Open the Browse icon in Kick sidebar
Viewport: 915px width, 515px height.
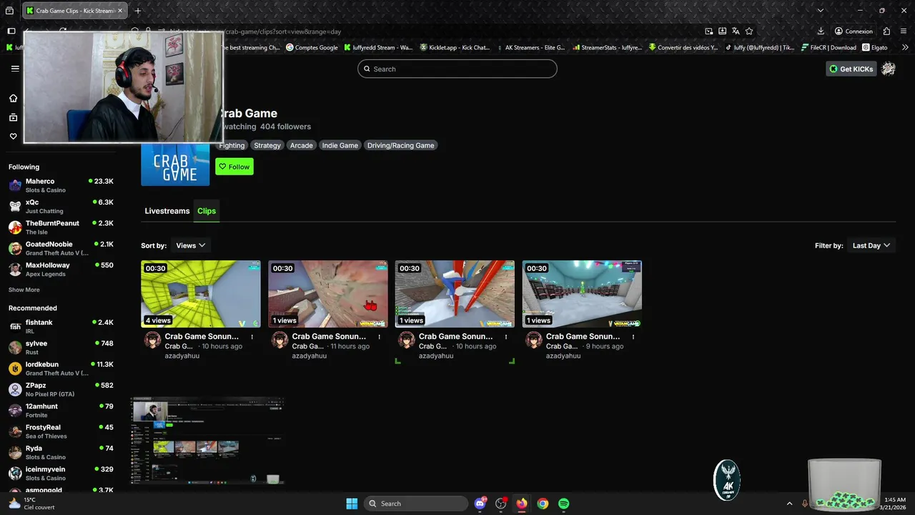tap(13, 117)
